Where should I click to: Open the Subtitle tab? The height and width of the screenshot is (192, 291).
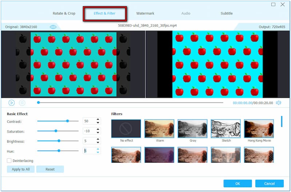coord(227,13)
